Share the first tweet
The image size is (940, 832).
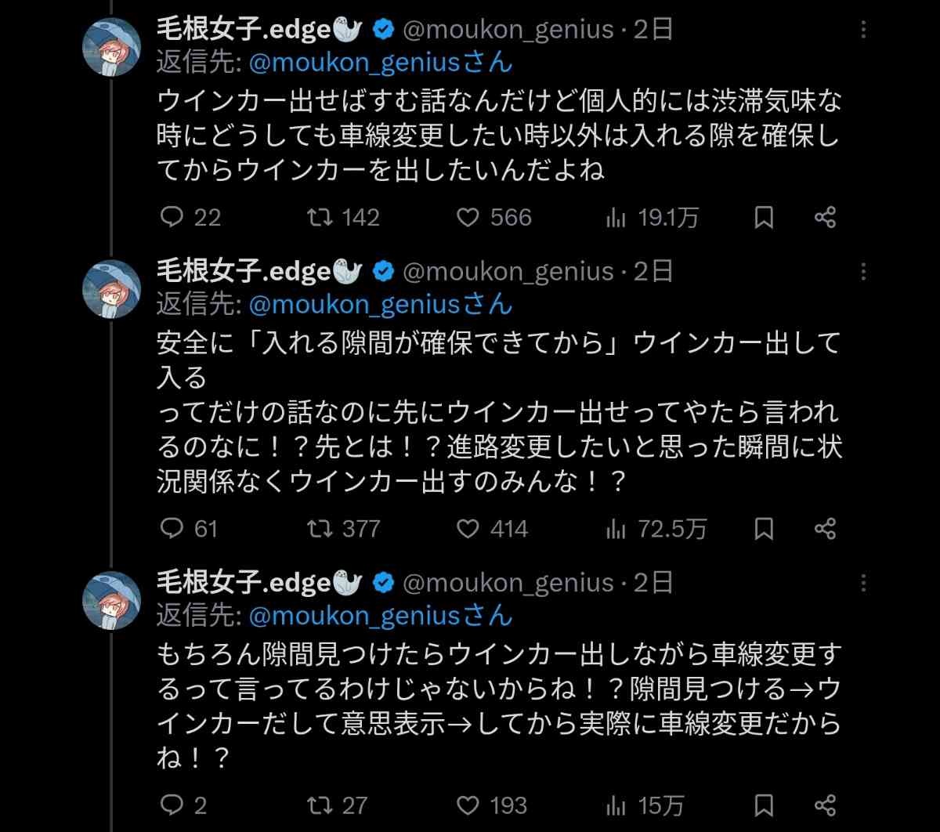coord(825,217)
